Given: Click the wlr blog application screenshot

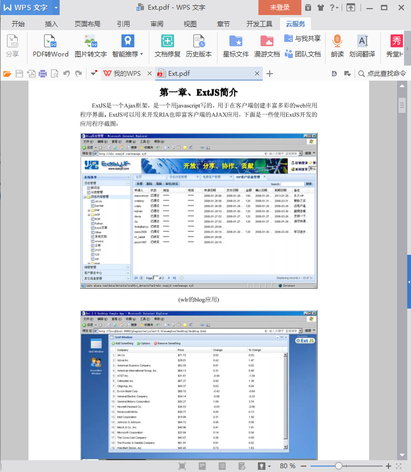Looking at the screenshot, I should [x=199, y=211].
